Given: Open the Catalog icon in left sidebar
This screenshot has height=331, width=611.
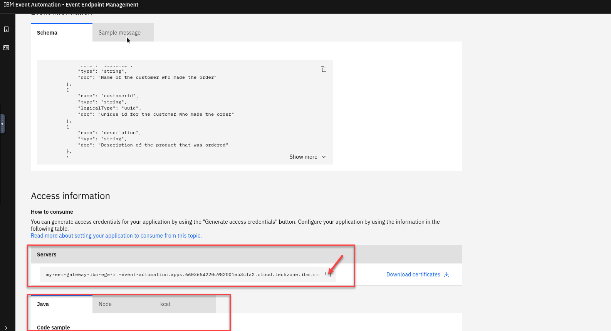Looking at the screenshot, I should (x=6, y=29).
